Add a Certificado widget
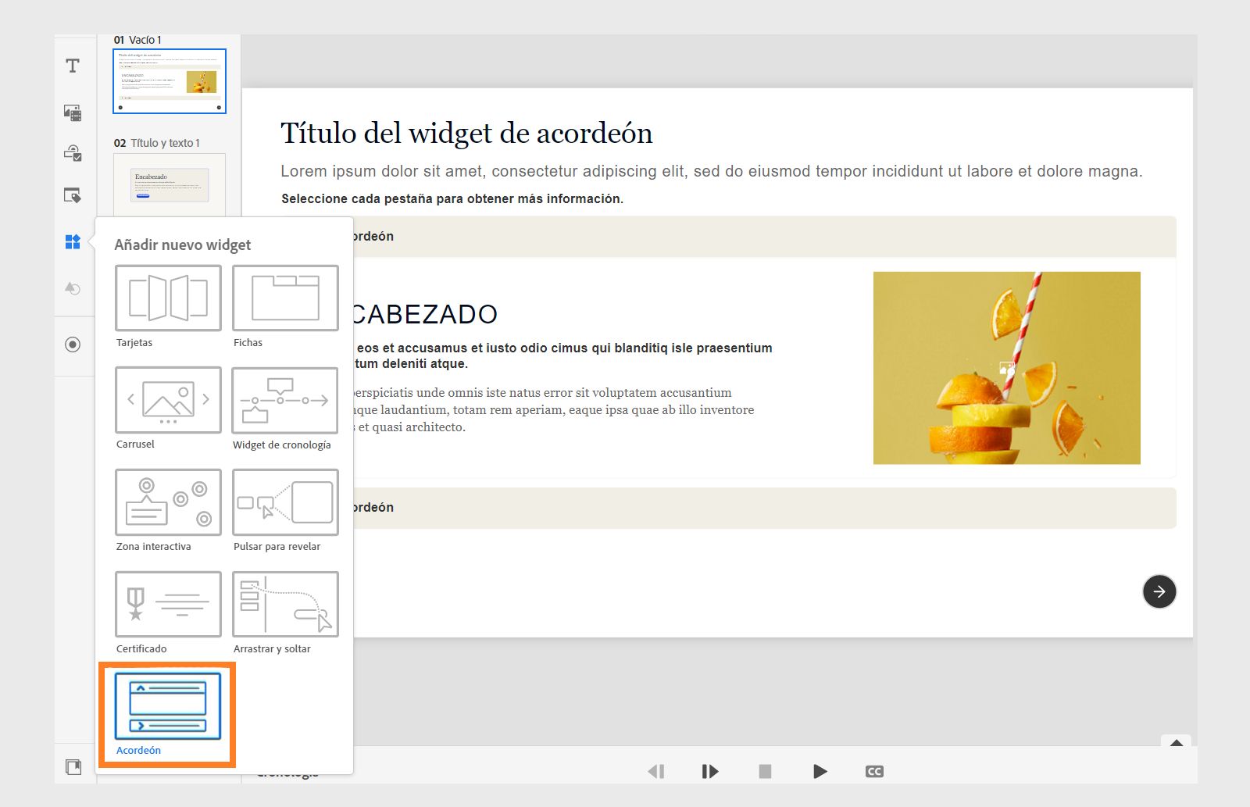This screenshot has width=1250, height=807. click(x=168, y=604)
